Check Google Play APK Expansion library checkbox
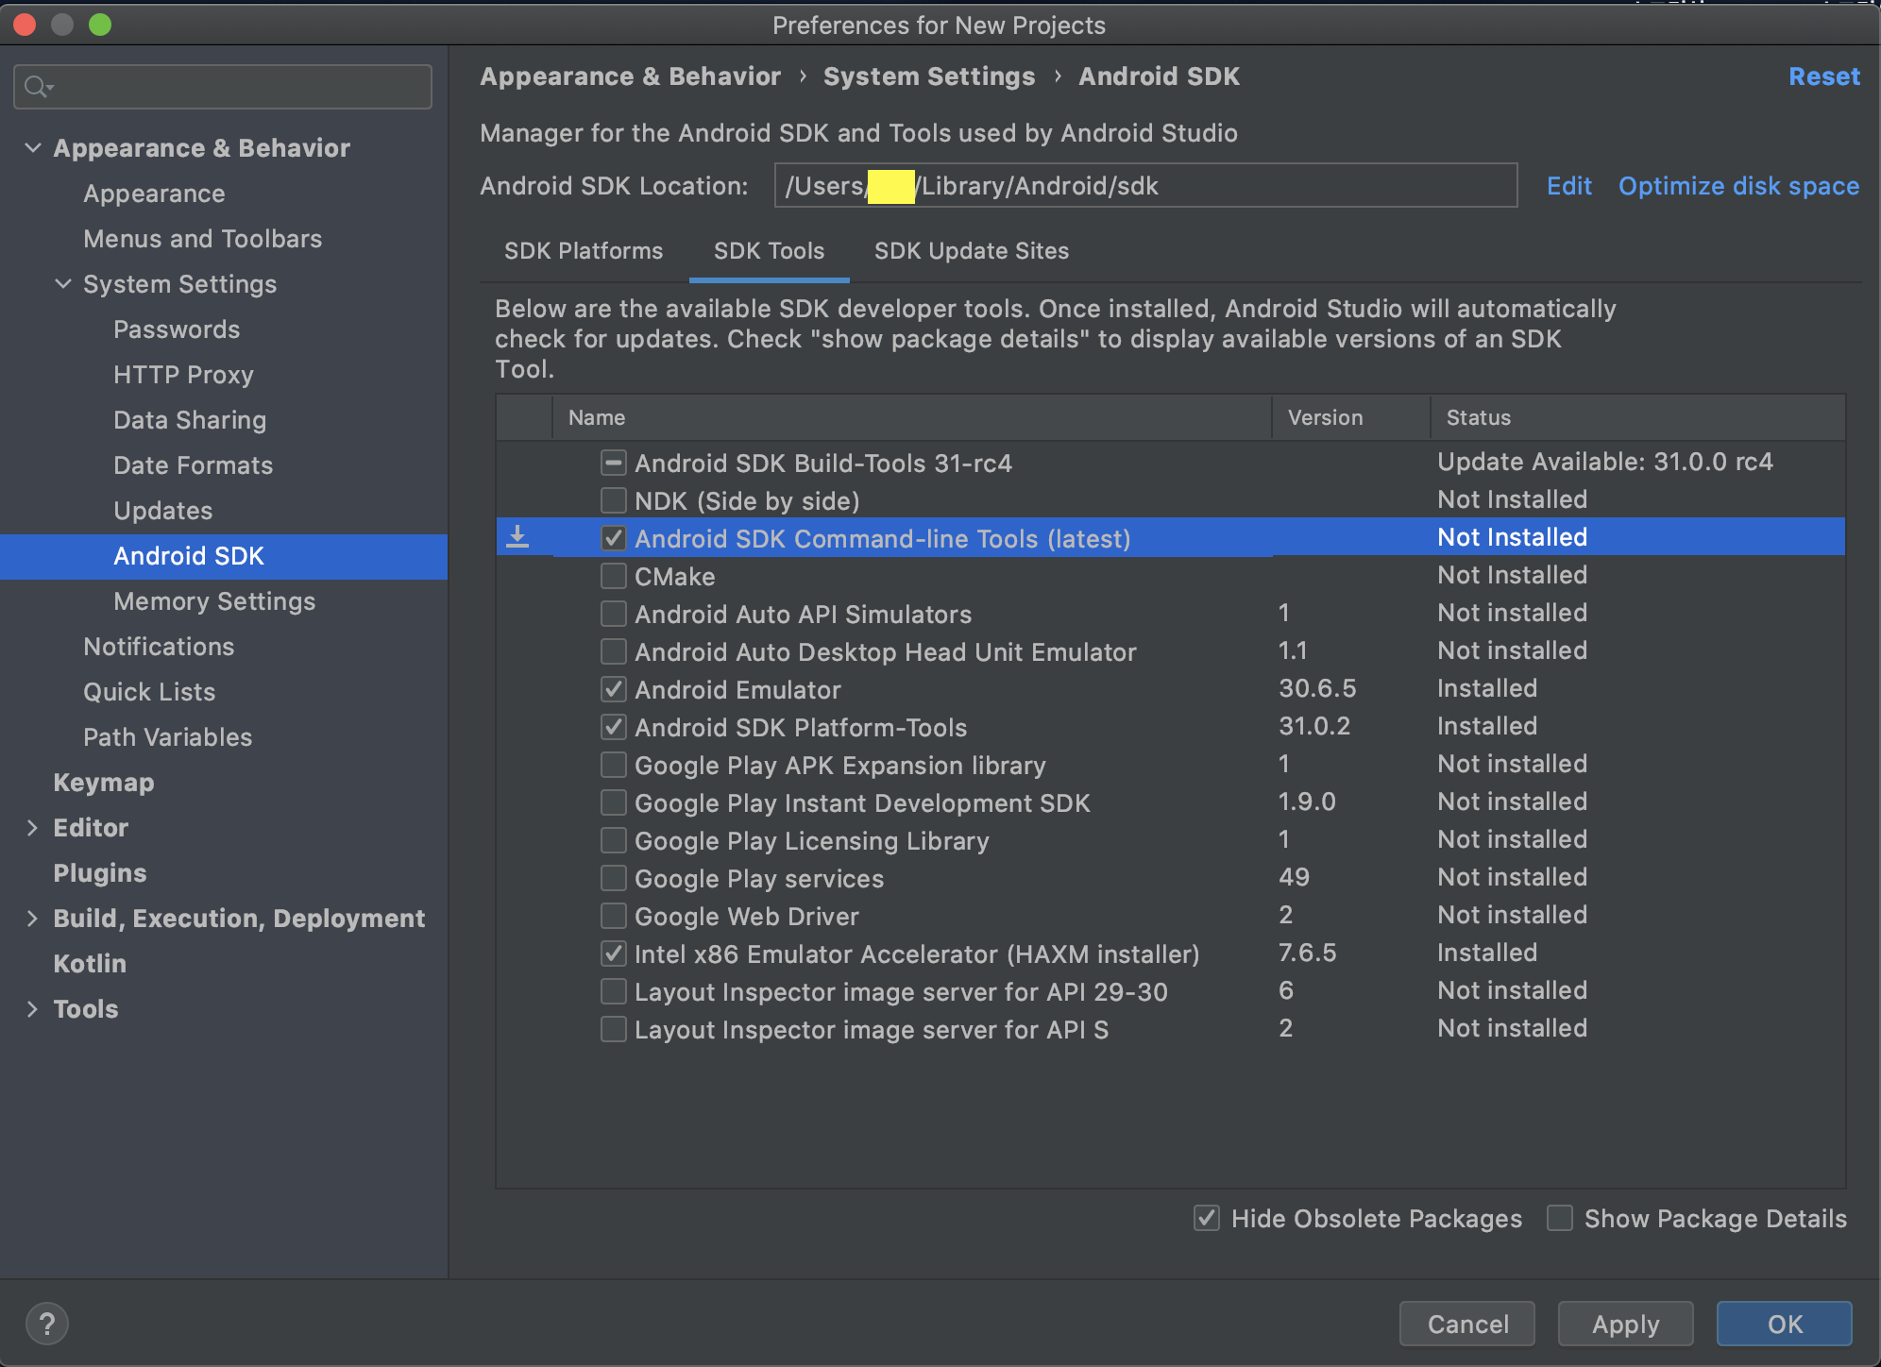The image size is (1881, 1367). pos(614,765)
